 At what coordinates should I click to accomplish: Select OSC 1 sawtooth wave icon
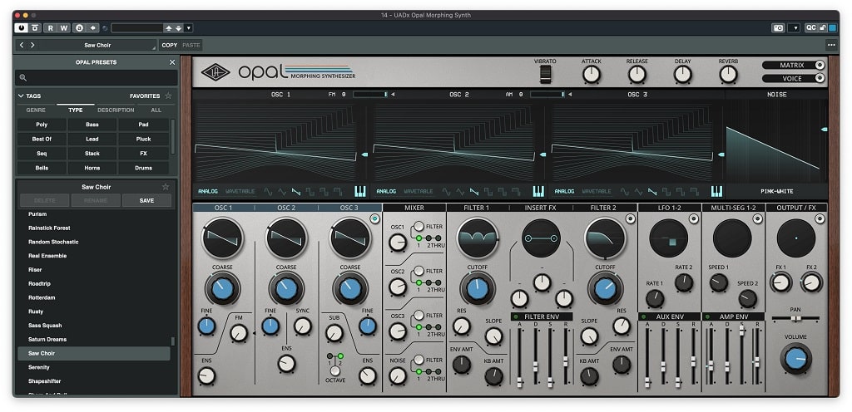click(x=296, y=191)
